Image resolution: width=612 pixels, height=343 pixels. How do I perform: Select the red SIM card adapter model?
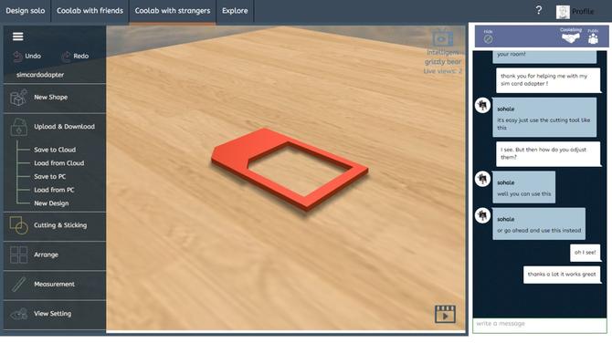pos(289,169)
